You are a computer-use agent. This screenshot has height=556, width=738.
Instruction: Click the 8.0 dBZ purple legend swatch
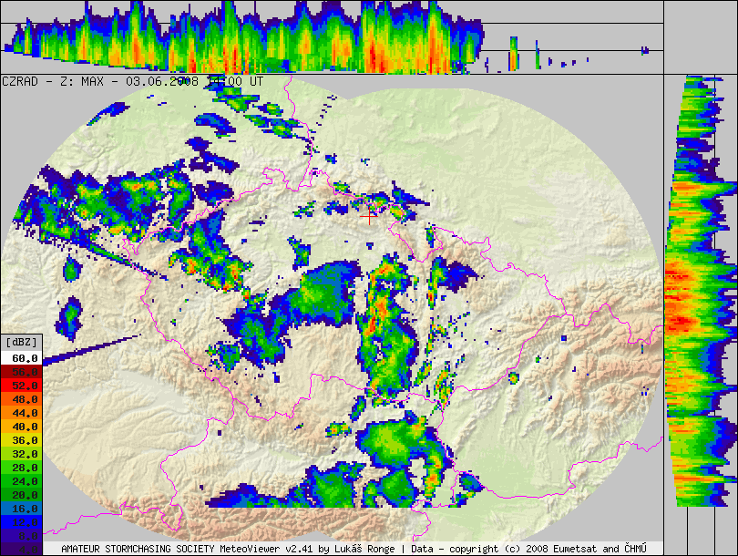coord(21,535)
